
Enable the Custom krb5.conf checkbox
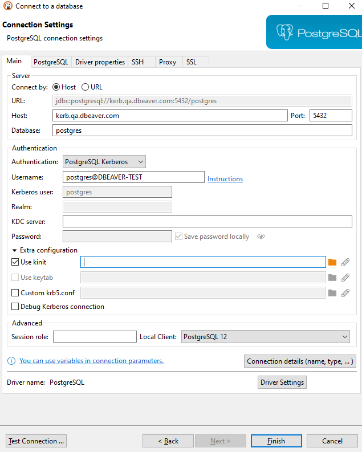[15, 293]
